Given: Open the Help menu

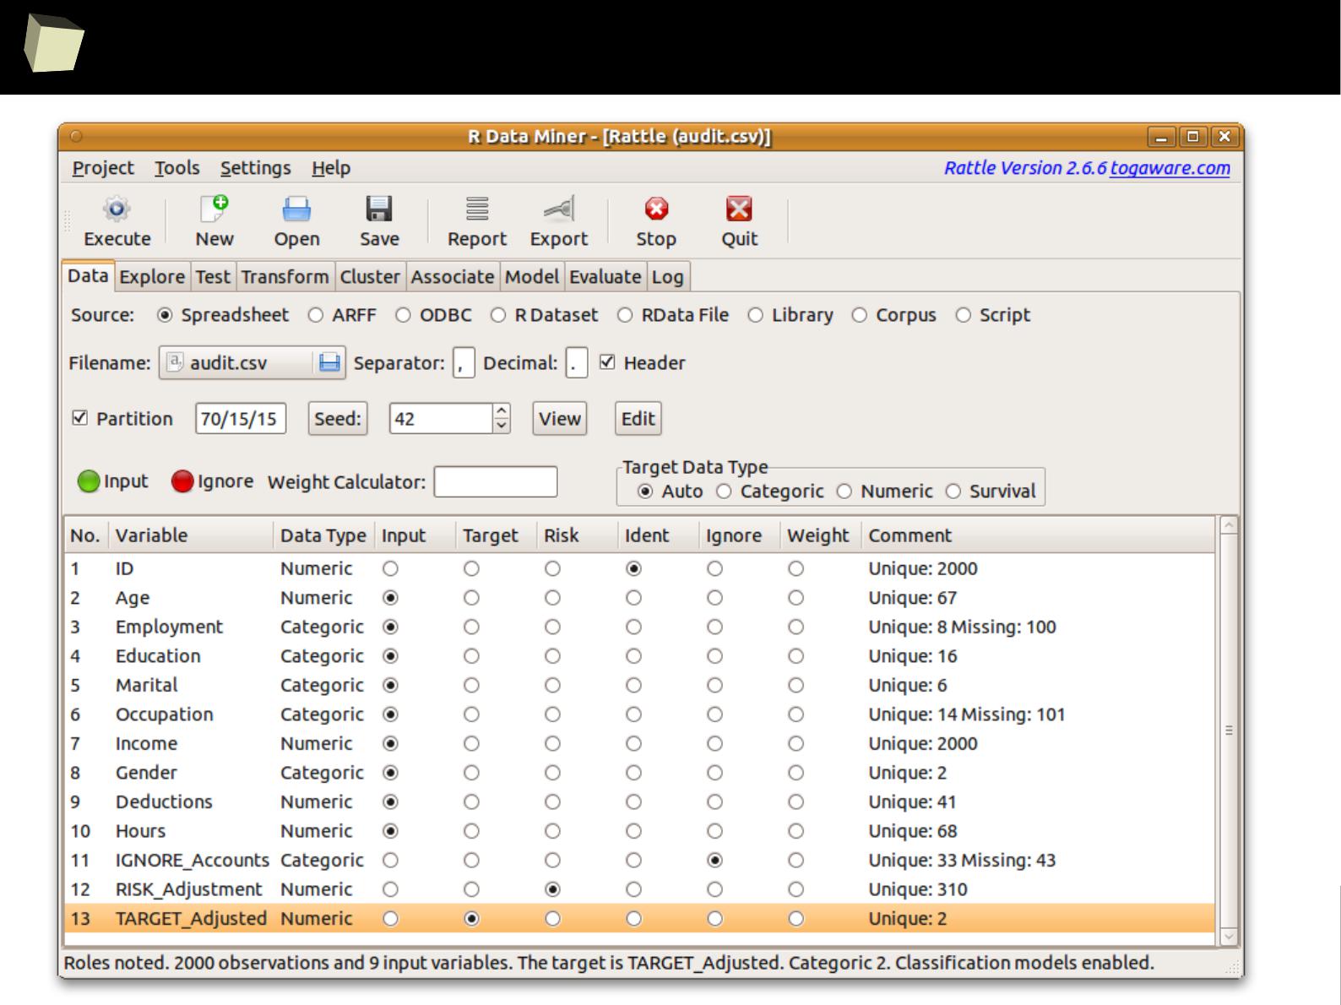Looking at the screenshot, I should point(330,168).
